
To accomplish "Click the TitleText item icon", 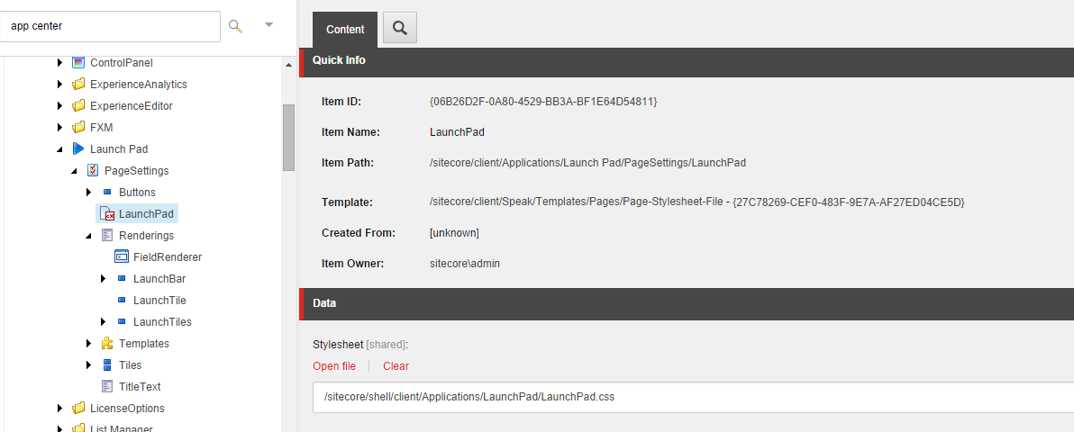I will coord(107,386).
